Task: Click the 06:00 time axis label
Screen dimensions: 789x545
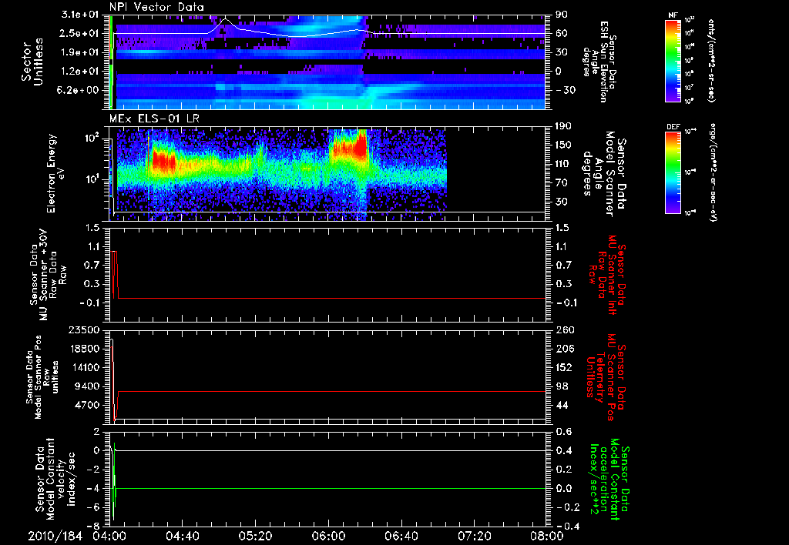Action: point(328,536)
